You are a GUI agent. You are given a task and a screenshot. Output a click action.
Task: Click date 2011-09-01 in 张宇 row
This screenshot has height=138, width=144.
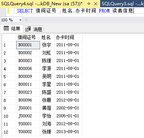click(68, 45)
